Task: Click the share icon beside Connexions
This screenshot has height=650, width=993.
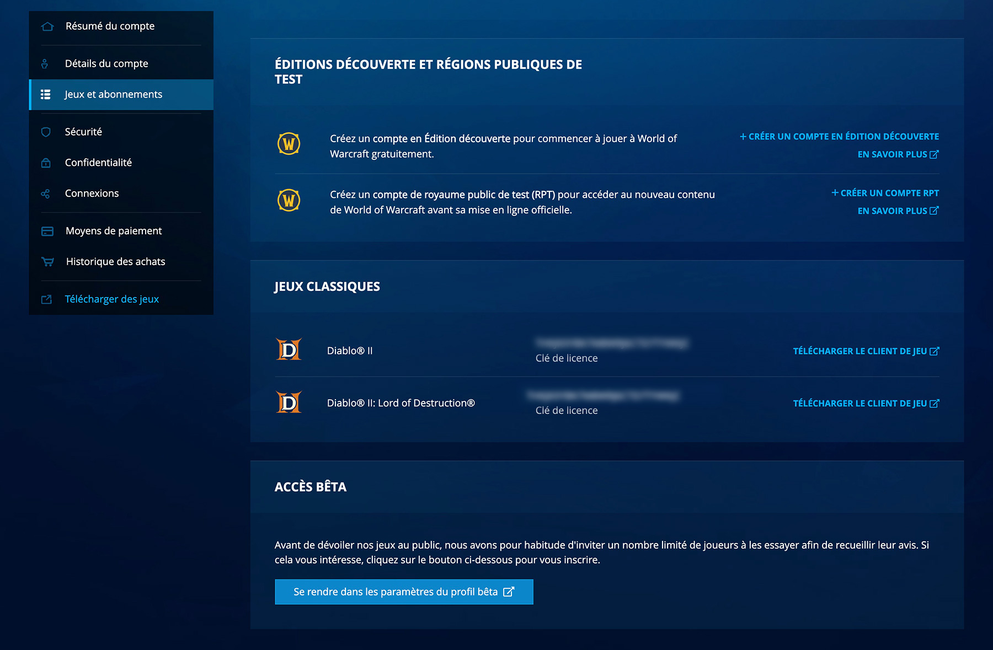Action: (45, 194)
